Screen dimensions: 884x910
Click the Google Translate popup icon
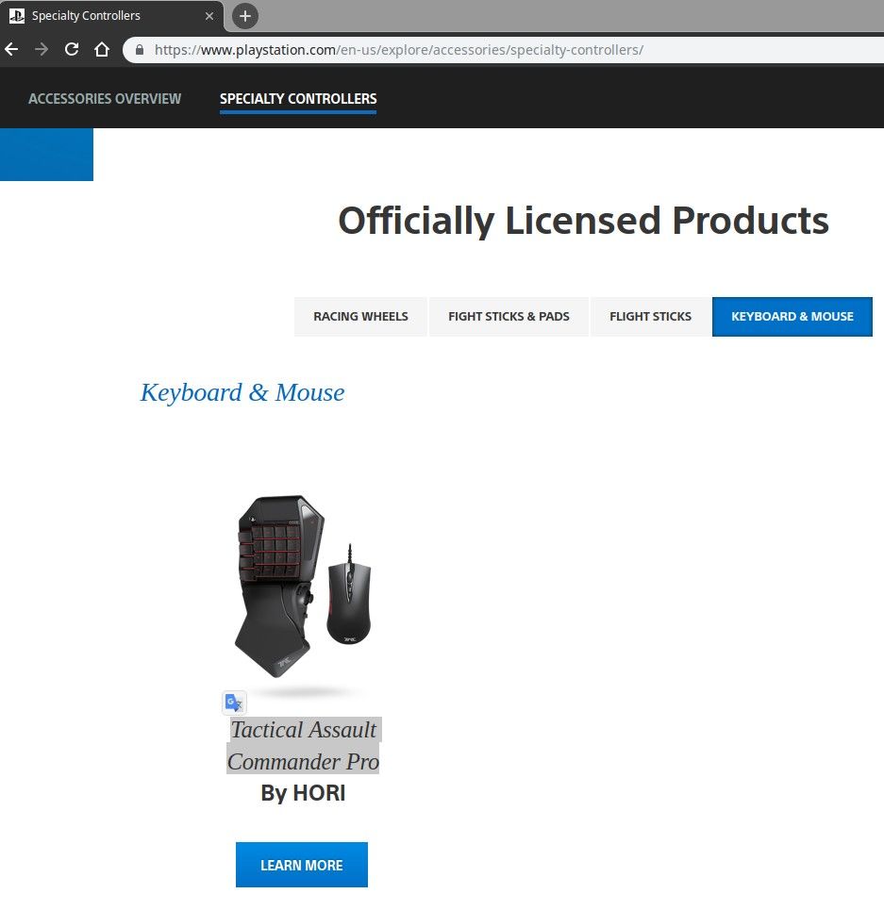point(235,703)
